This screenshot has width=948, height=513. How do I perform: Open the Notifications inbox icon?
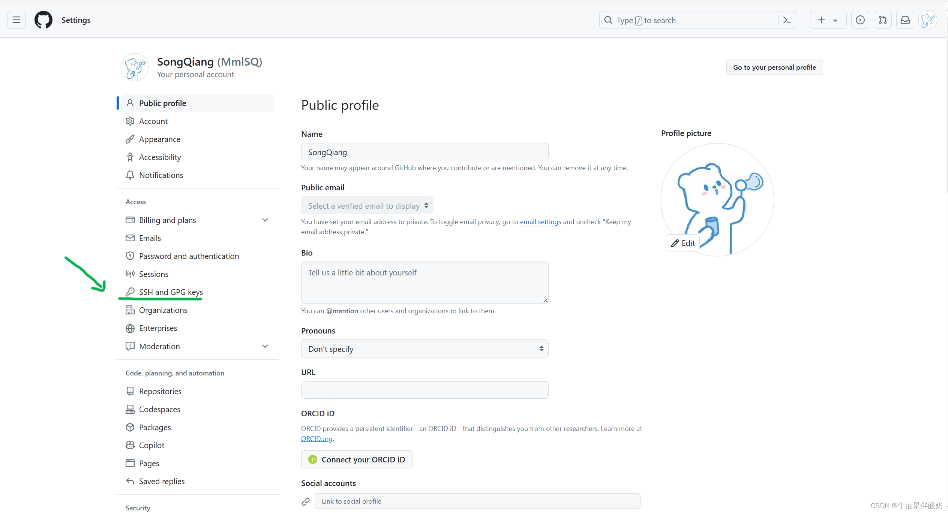[x=905, y=20]
